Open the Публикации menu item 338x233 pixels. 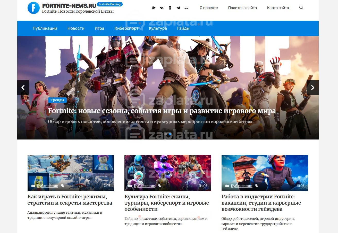coord(45,28)
